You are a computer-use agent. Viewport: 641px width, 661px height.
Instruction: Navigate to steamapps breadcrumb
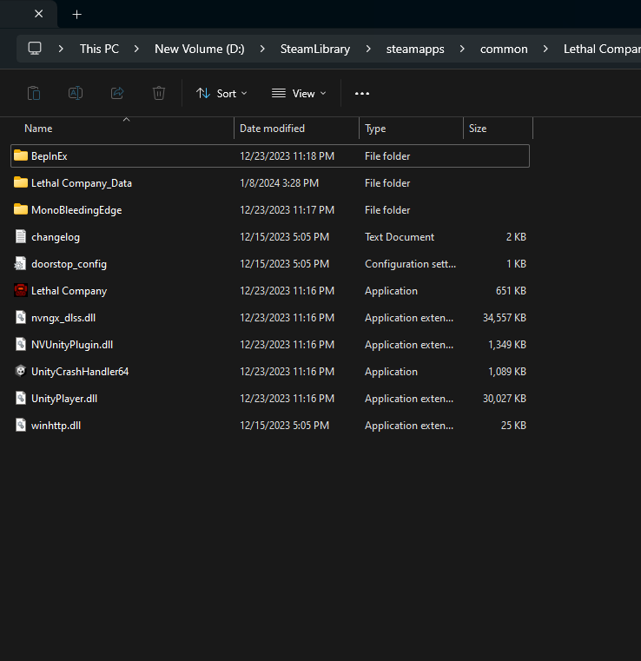coord(415,49)
